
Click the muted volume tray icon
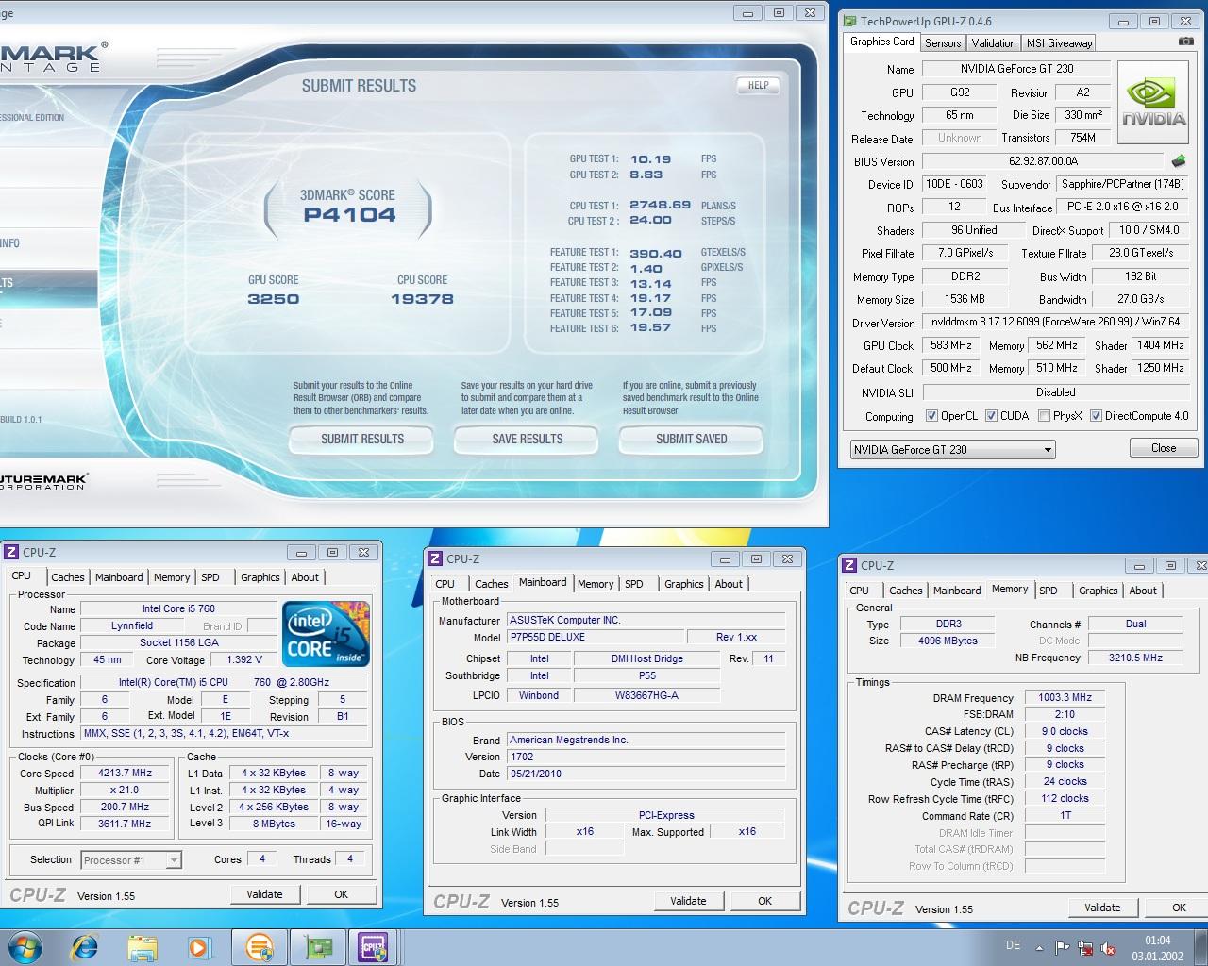(1109, 948)
